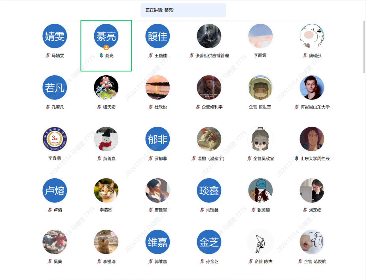Open the snowman avatar of 黄善嘉
This screenshot has width=366, height=280.
106,139
